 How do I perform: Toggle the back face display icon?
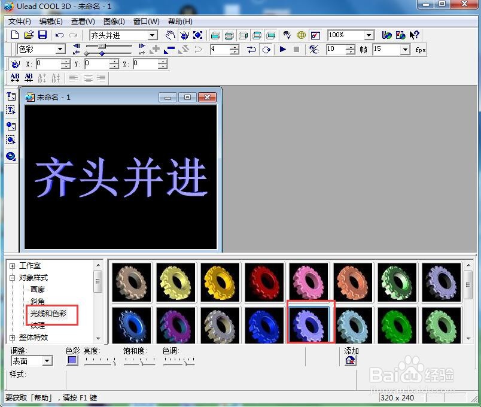[x=270, y=35]
